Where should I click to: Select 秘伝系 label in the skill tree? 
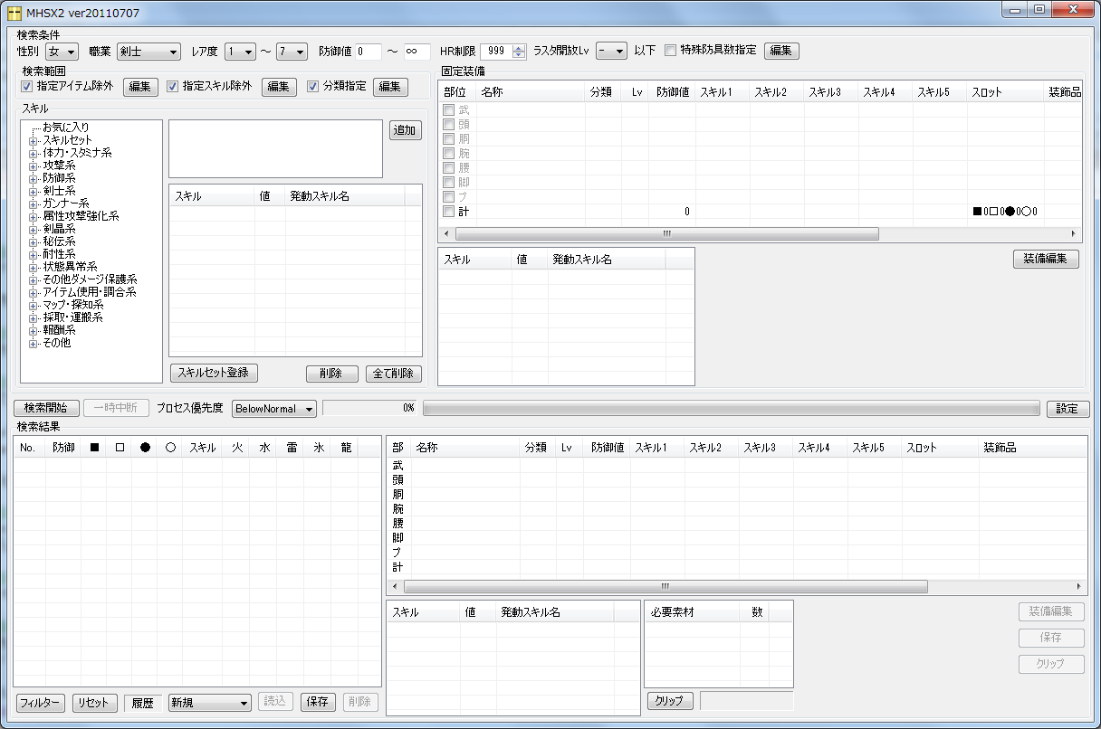point(59,241)
